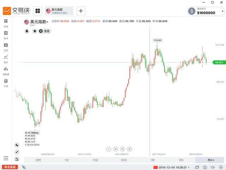Set a price alert with bell icon
Screen dimensions: 226x170
tap(27, 31)
